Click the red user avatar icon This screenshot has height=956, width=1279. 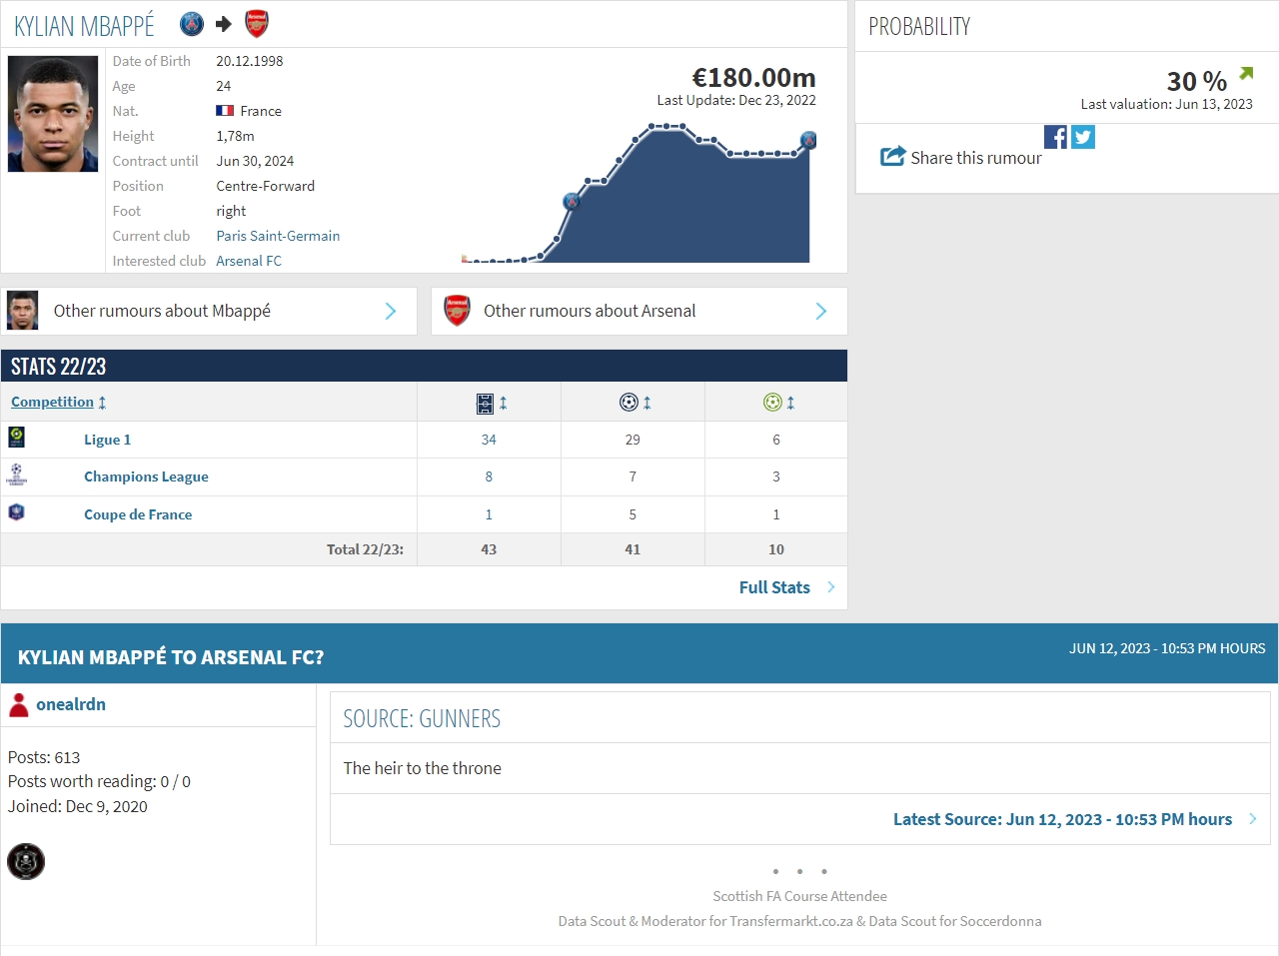(x=19, y=705)
